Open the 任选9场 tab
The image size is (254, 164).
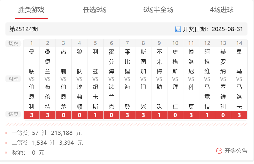tap(95, 10)
